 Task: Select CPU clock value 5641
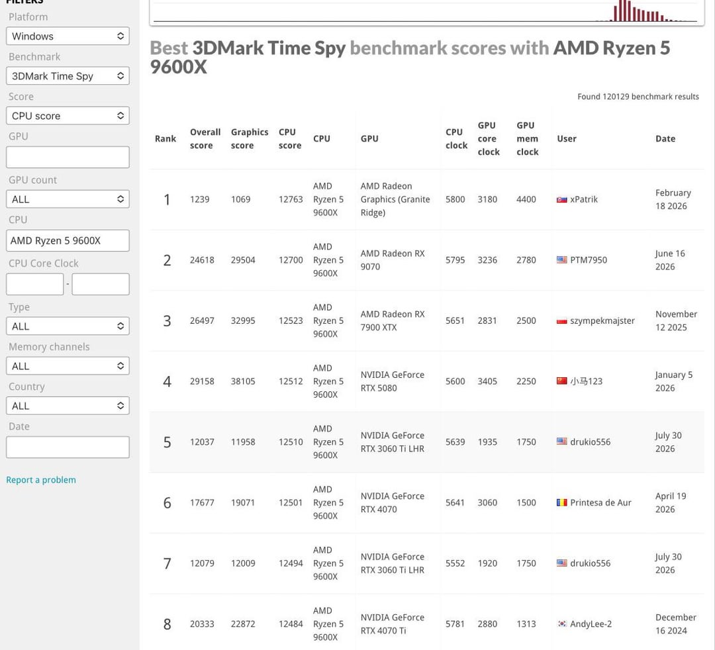(455, 502)
